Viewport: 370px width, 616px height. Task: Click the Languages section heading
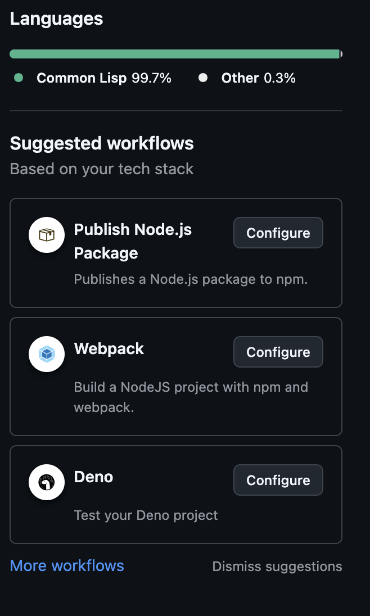point(56,19)
